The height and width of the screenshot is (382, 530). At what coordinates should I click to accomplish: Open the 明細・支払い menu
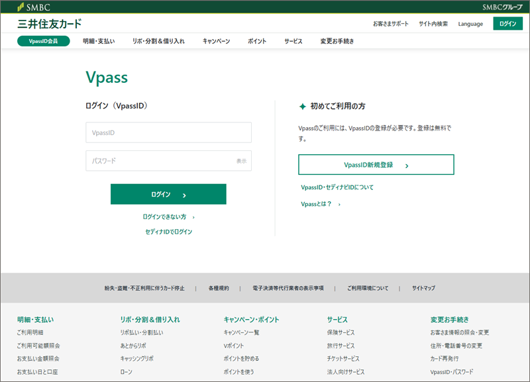point(99,41)
